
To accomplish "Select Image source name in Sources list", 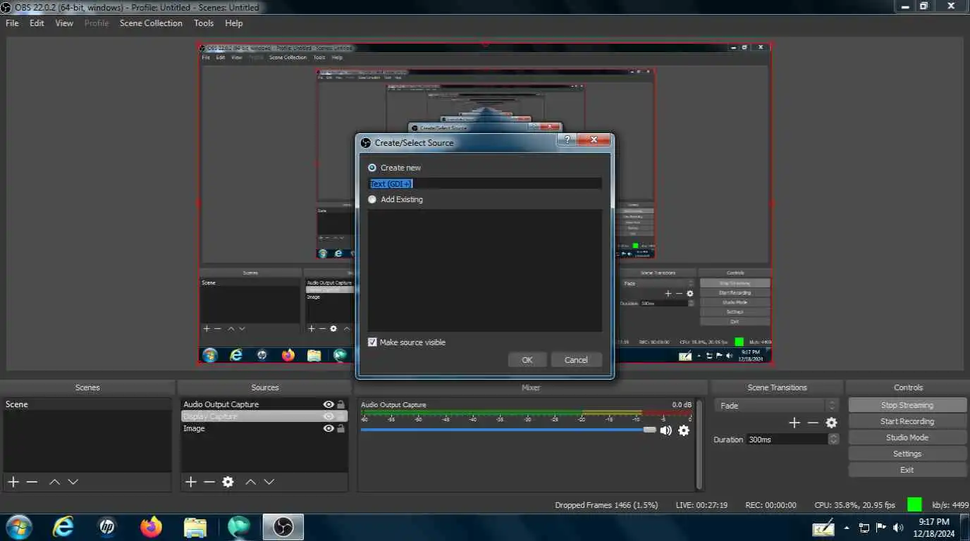I will click(195, 428).
